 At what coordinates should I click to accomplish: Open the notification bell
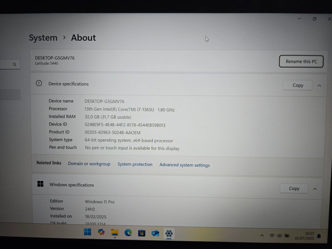(x=319, y=236)
